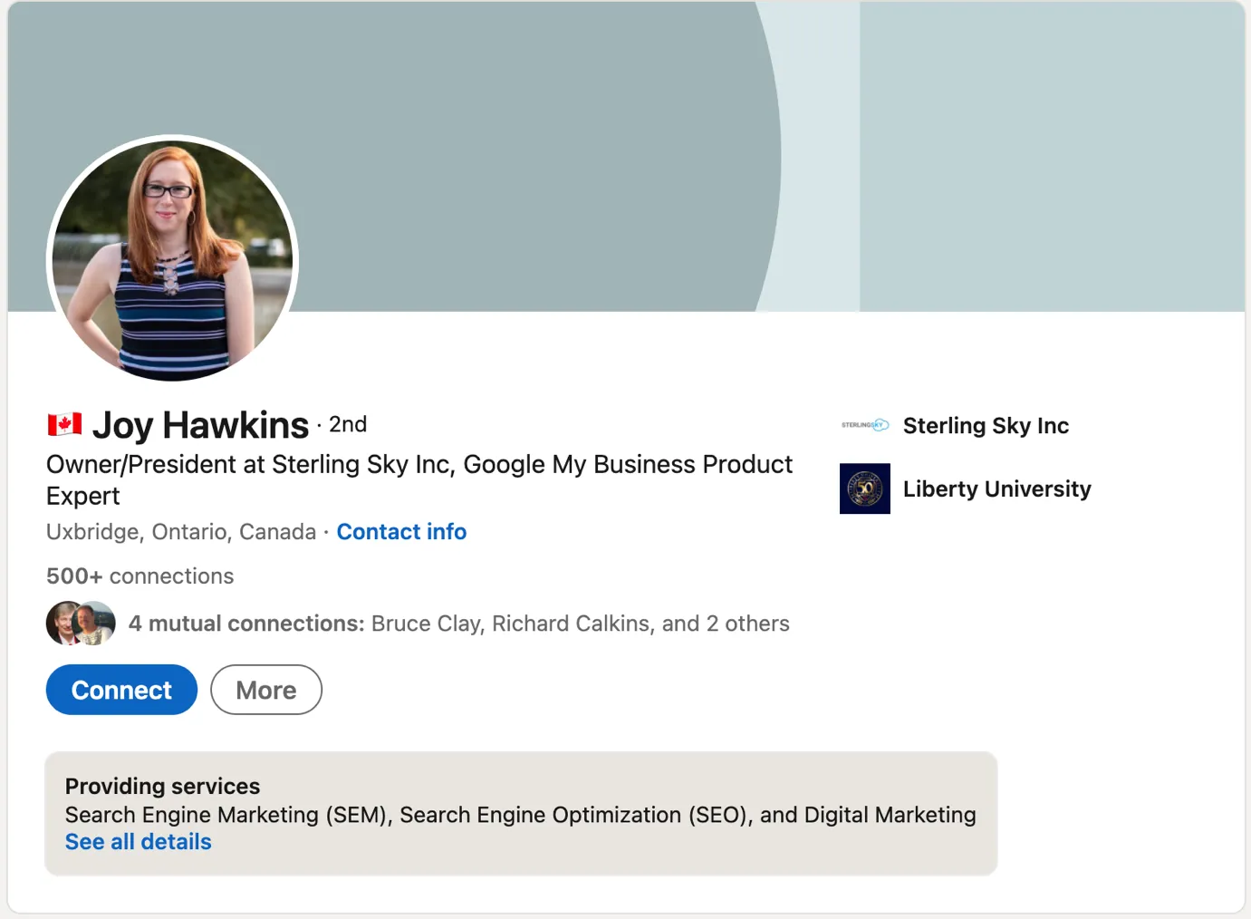This screenshot has height=919, width=1251.
Task: Open the Liberty University school name
Action: pyautogui.click(x=996, y=489)
